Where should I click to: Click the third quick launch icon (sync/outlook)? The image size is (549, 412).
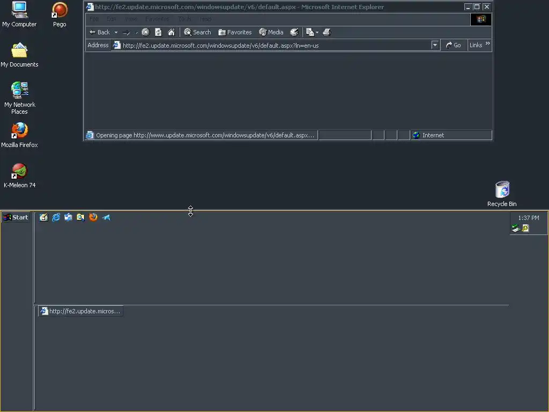(x=68, y=217)
